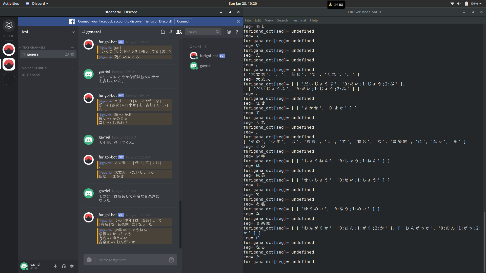The height and width of the screenshot is (273, 486).
Task: Click the Facebook Connect button
Action: (x=183, y=21)
